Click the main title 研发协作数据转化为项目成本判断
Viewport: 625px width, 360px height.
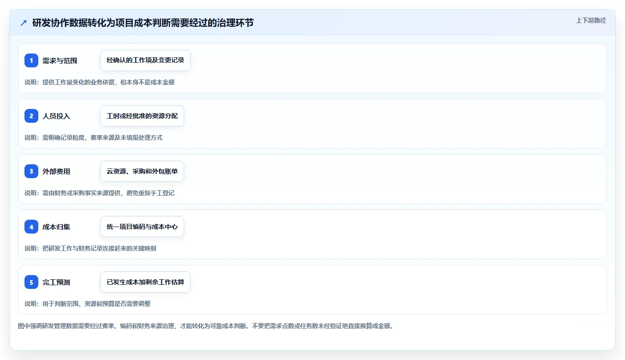tap(143, 23)
